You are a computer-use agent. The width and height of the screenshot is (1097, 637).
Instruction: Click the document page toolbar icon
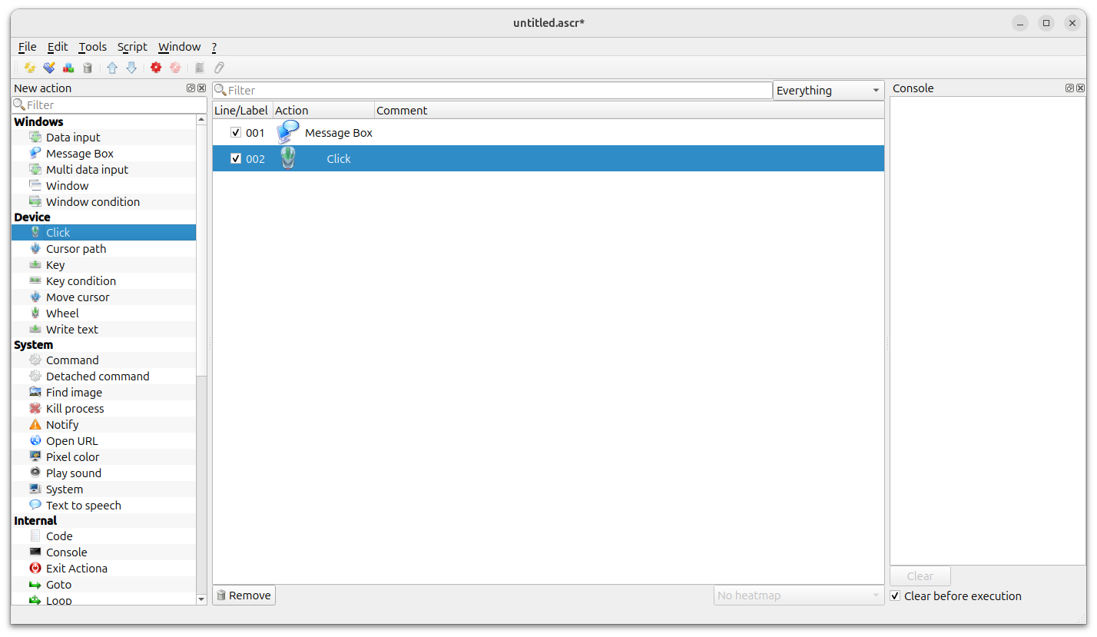pos(200,68)
